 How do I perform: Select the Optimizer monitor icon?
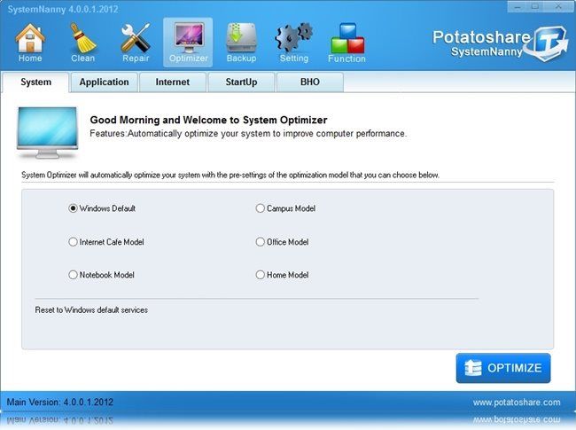coord(188,43)
